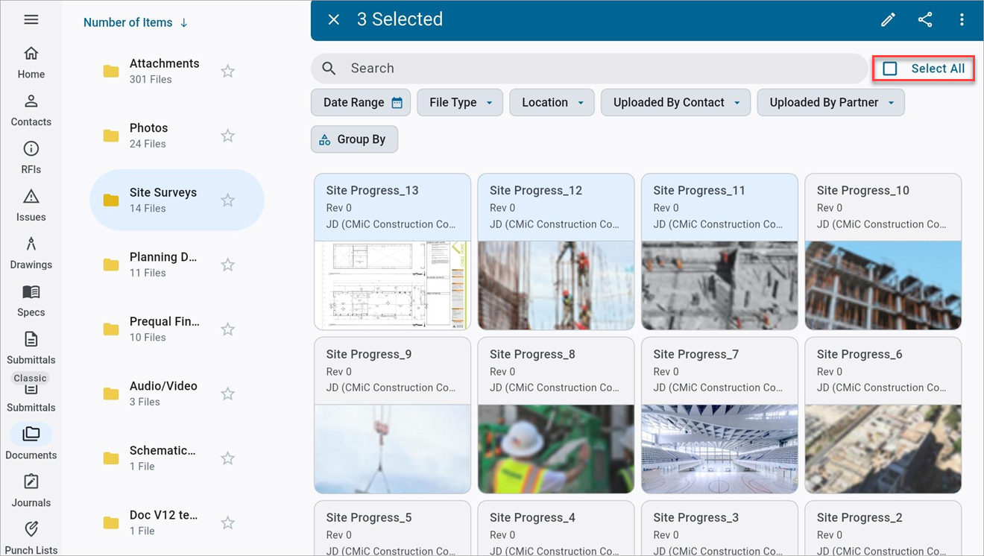Screen dimensions: 984x556
Task: Star the Schematic... folder
Action: [228, 458]
